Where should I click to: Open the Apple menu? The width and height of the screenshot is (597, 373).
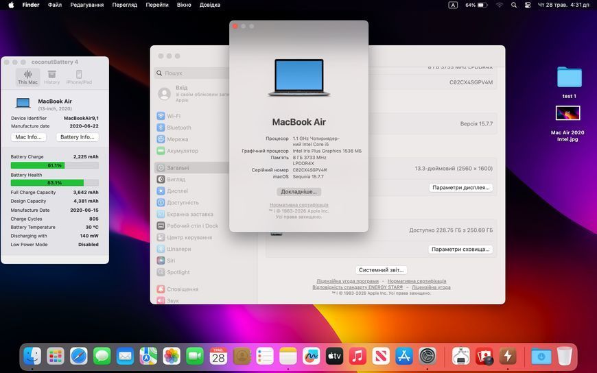pos(11,5)
